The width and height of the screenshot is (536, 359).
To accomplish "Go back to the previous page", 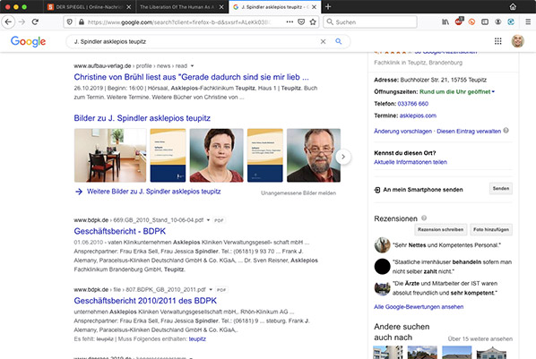I will tap(8, 21).
